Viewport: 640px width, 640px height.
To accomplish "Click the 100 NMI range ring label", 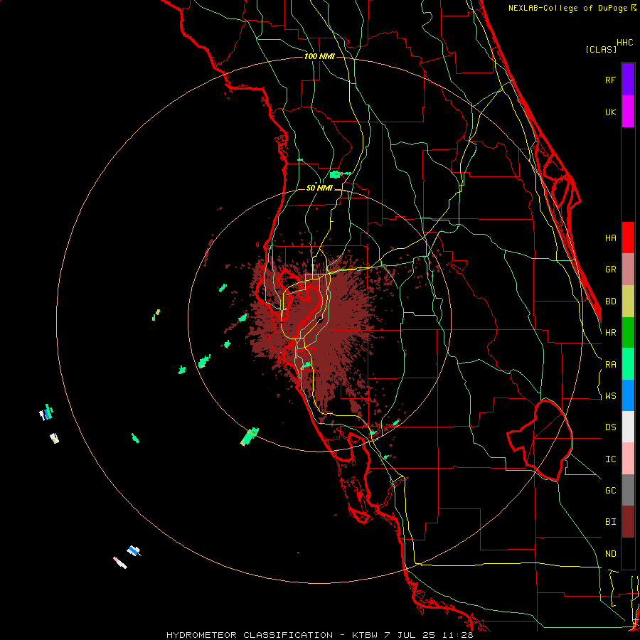I will [x=319, y=56].
